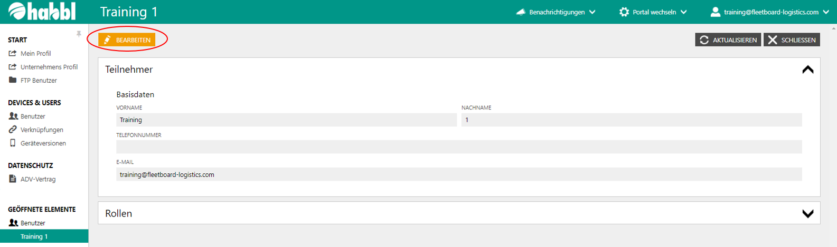Click the habbl logo icon

click(17, 12)
